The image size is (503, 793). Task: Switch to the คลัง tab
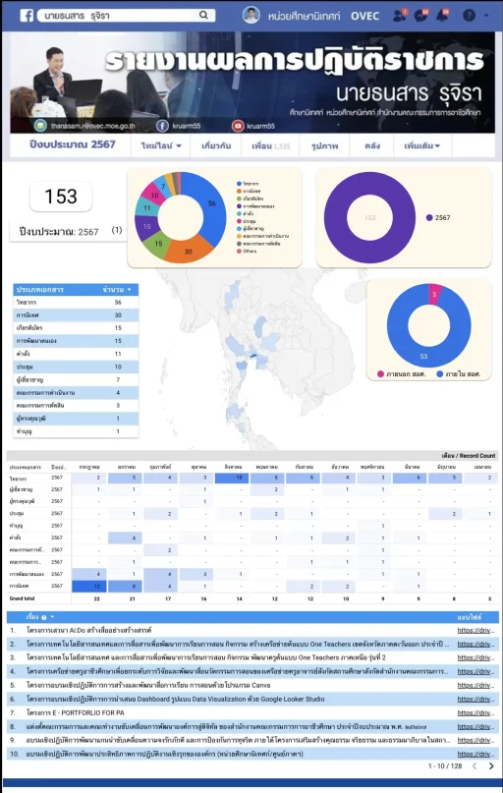point(372,145)
